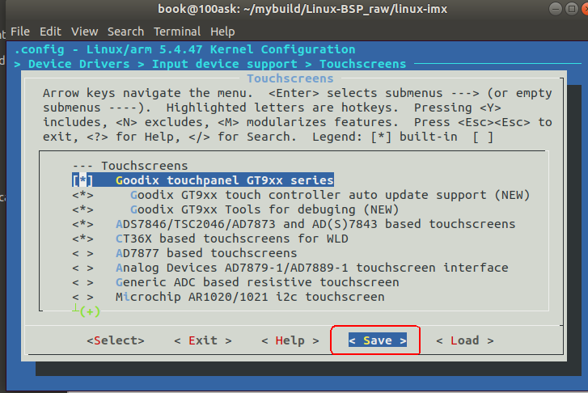This screenshot has width=588, height=393.
Task: Toggle Analog Devices AD7879-1/AD7889-1 option state
Action: (x=82, y=268)
